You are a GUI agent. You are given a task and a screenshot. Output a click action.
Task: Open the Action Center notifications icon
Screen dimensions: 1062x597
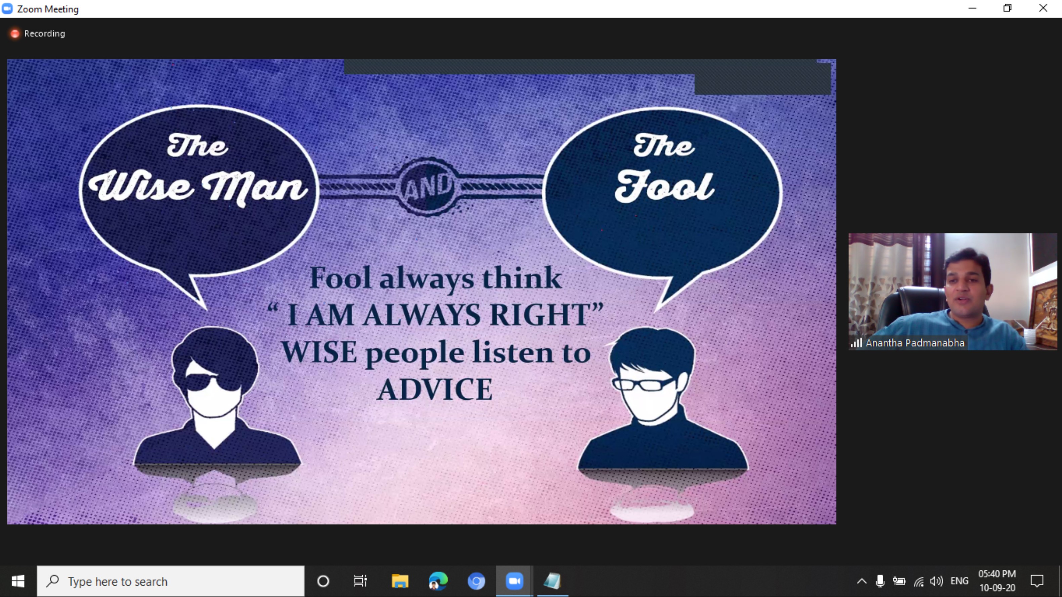point(1036,581)
